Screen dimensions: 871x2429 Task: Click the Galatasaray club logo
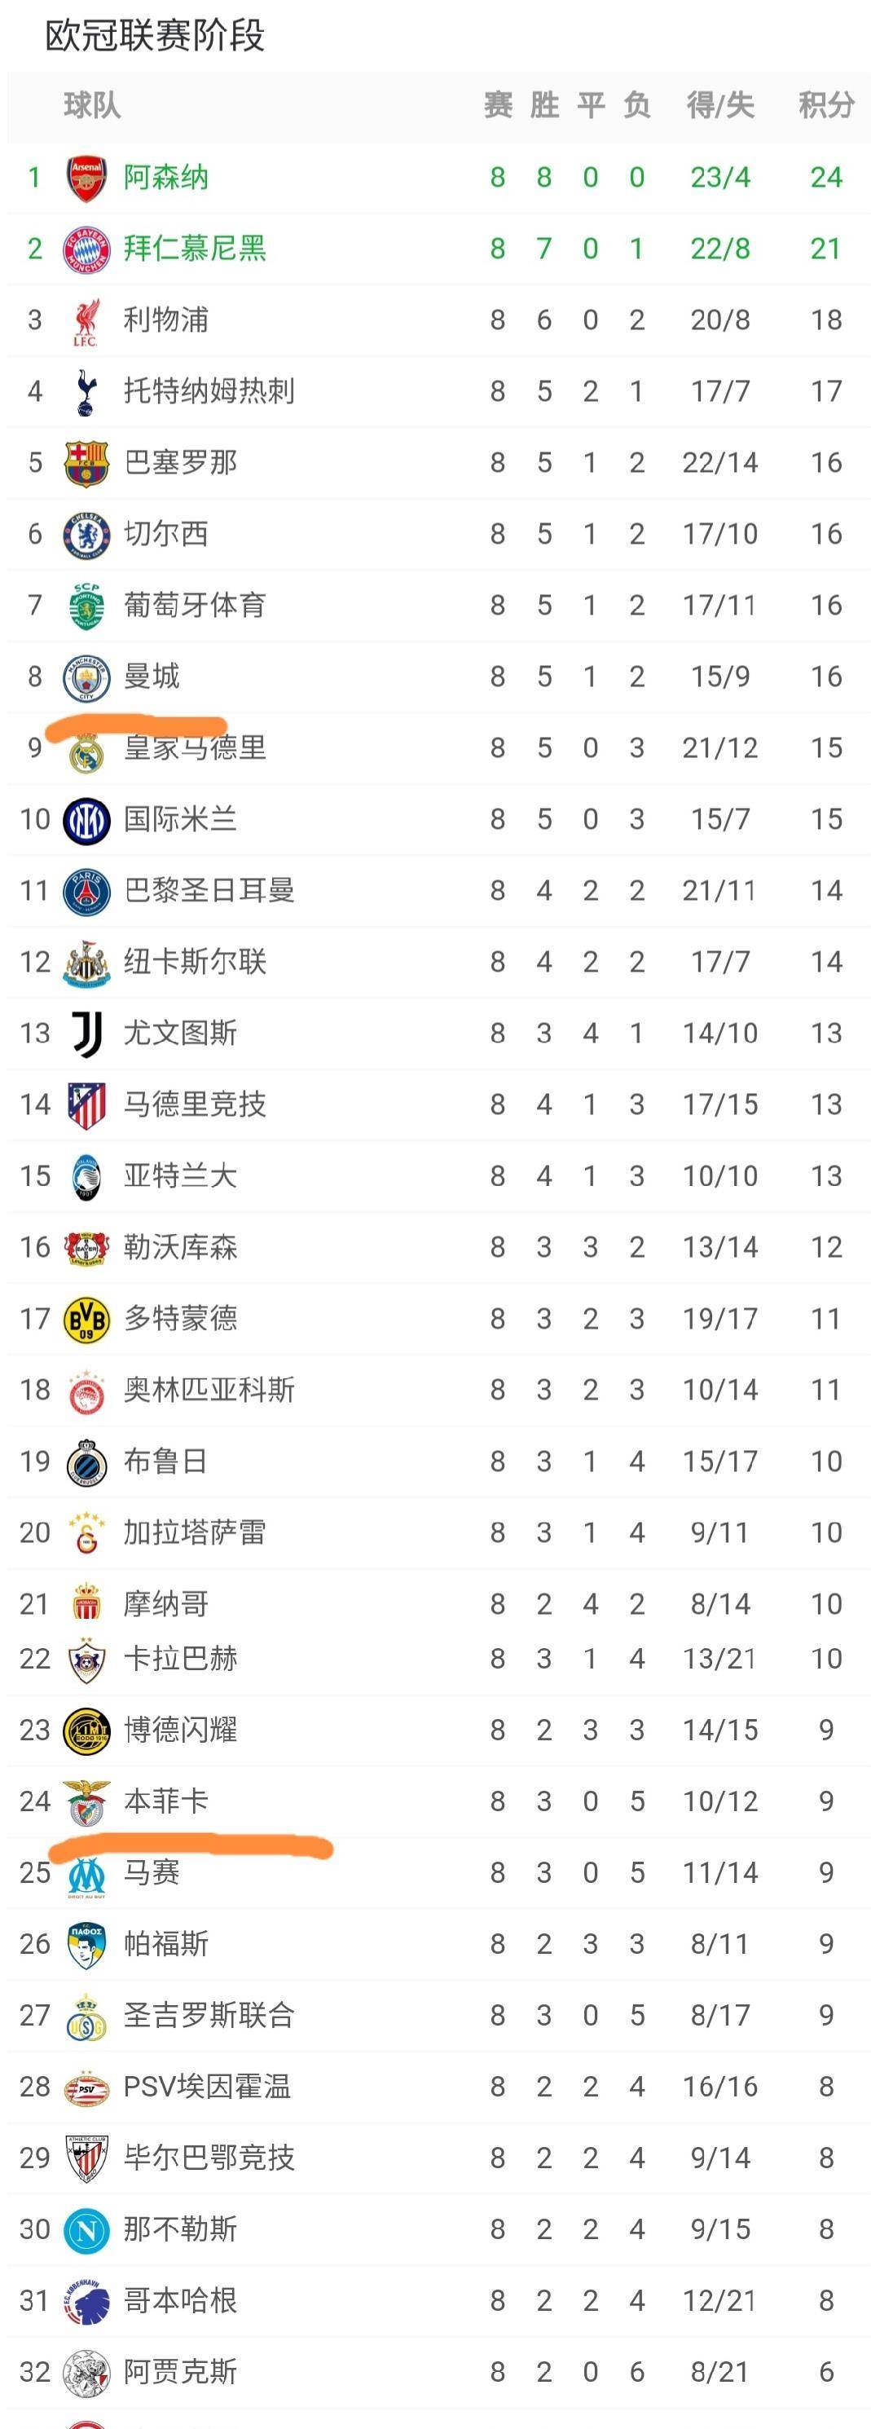(x=86, y=1533)
